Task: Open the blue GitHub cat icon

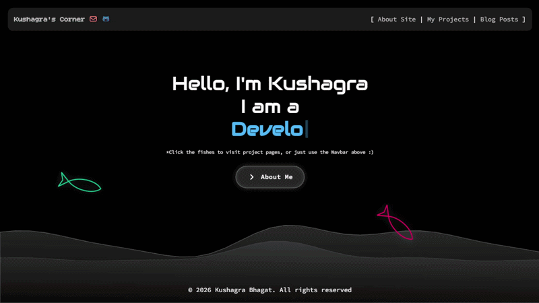Action: 106,19
